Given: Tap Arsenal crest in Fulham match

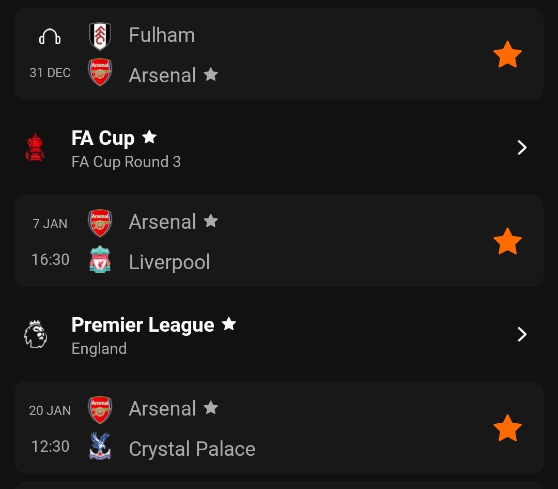Looking at the screenshot, I should 100,72.
